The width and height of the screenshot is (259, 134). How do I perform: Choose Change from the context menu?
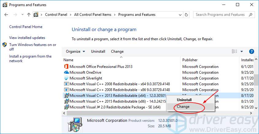[x=183, y=107]
